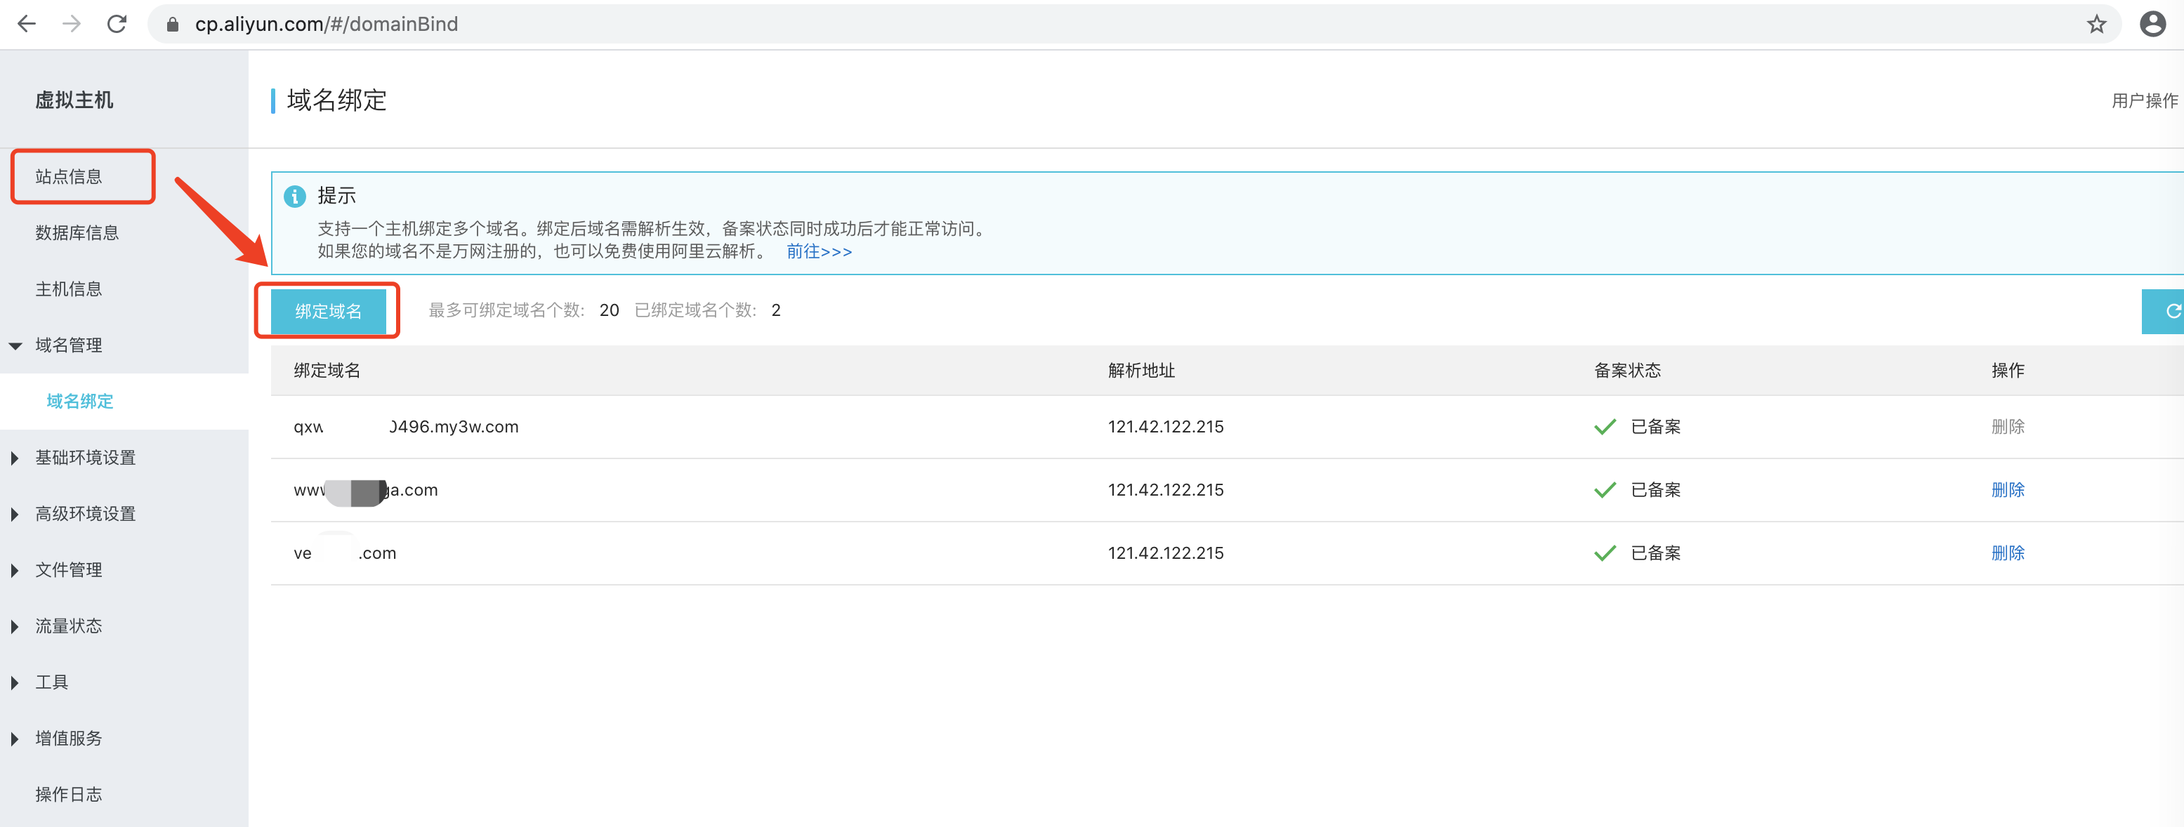Image resolution: width=2184 pixels, height=827 pixels.
Task: Open the 数据库信息 menu item
Action: 77,232
